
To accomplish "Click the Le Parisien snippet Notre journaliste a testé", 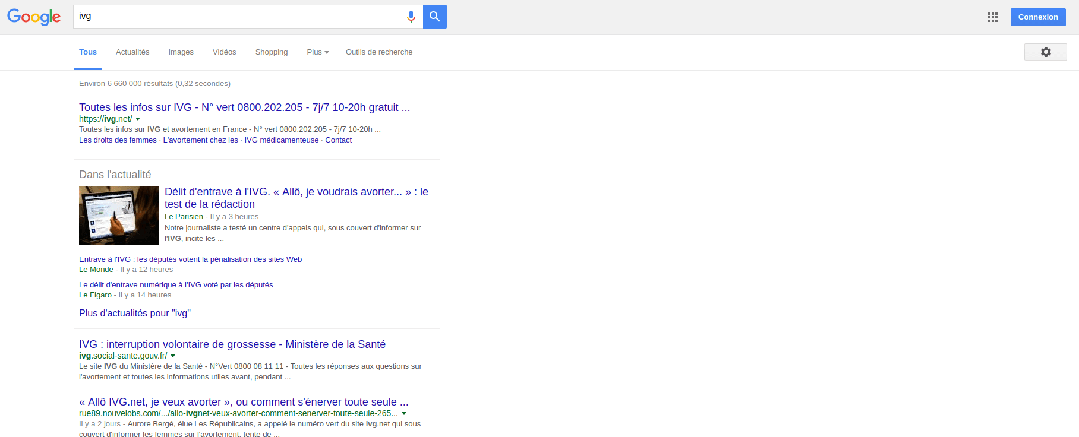I will 292,233.
